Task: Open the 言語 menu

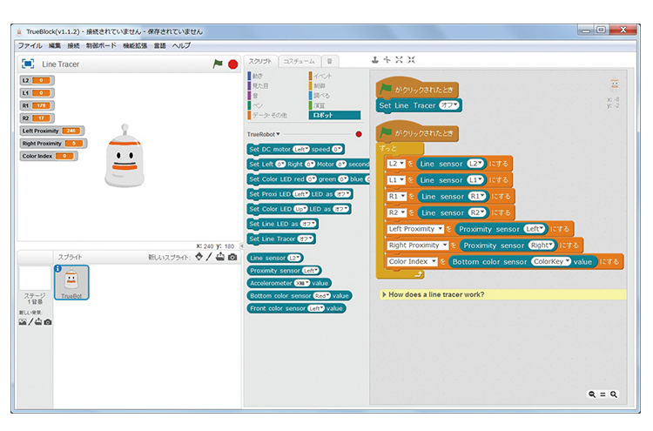Action: point(160,45)
